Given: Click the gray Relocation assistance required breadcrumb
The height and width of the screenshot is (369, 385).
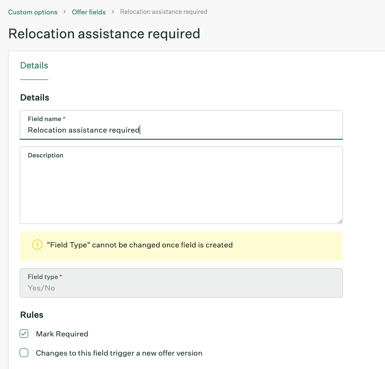Looking at the screenshot, I should 164,12.
